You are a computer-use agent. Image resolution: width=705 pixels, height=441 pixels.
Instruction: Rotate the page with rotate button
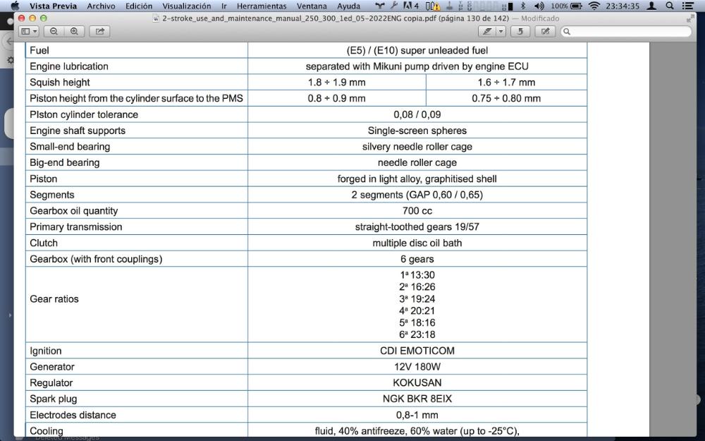520,32
